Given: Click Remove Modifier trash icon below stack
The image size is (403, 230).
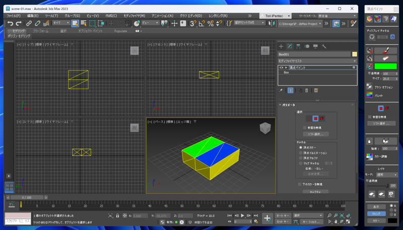Looking at the screenshot, I should 307,91.
